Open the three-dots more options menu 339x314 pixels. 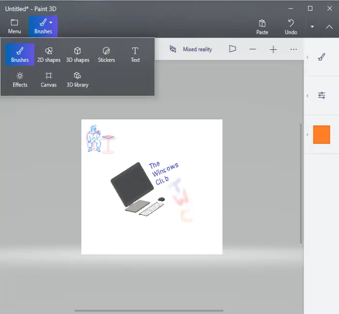point(293,49)
